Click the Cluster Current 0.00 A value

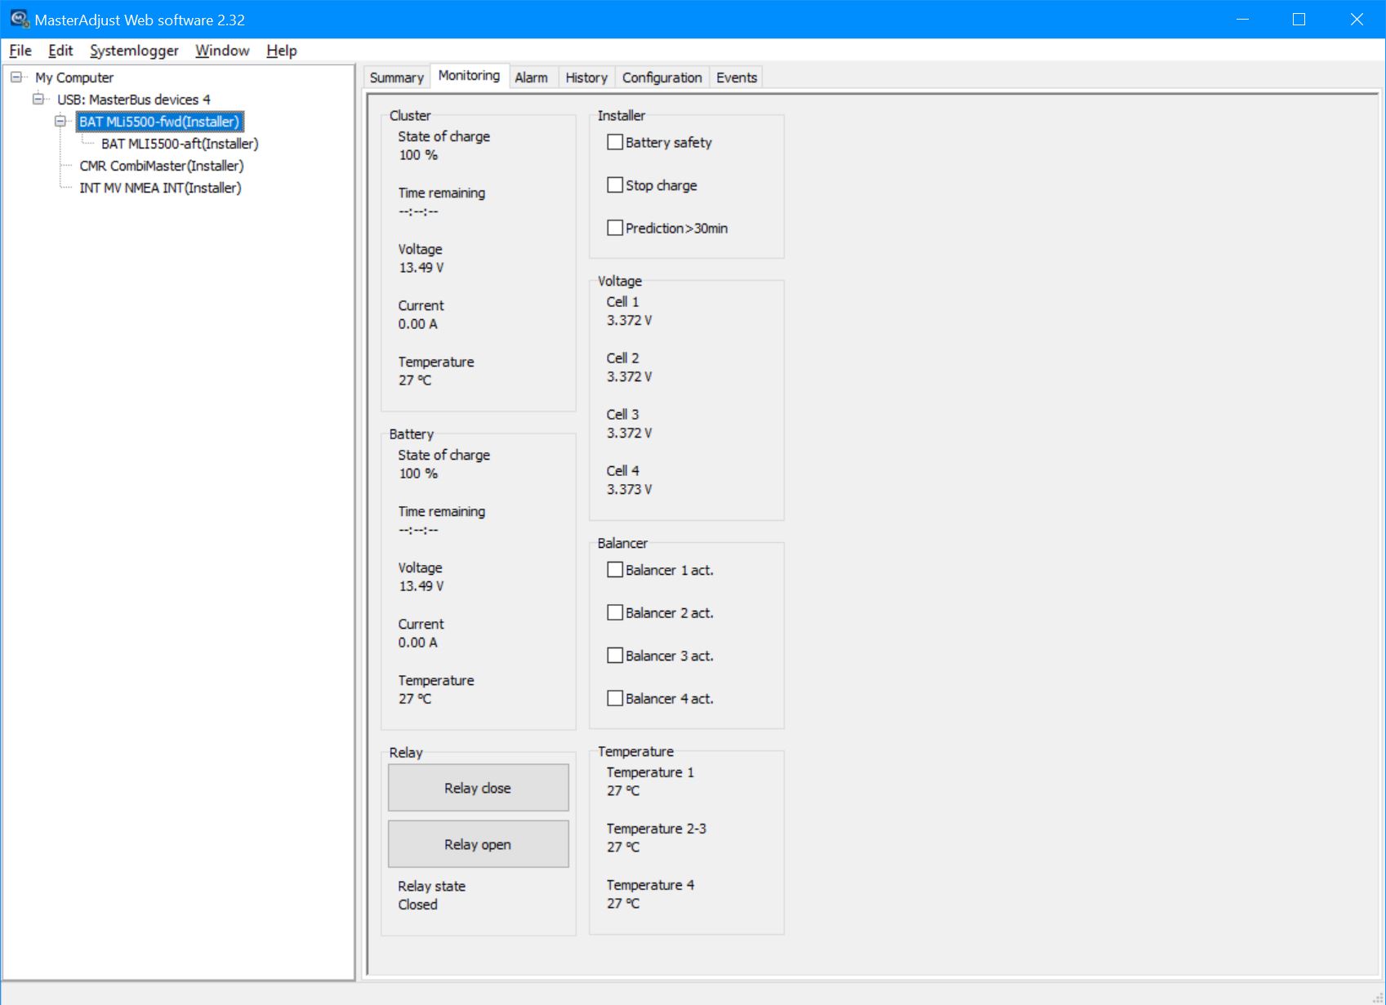tap(418, 324)
